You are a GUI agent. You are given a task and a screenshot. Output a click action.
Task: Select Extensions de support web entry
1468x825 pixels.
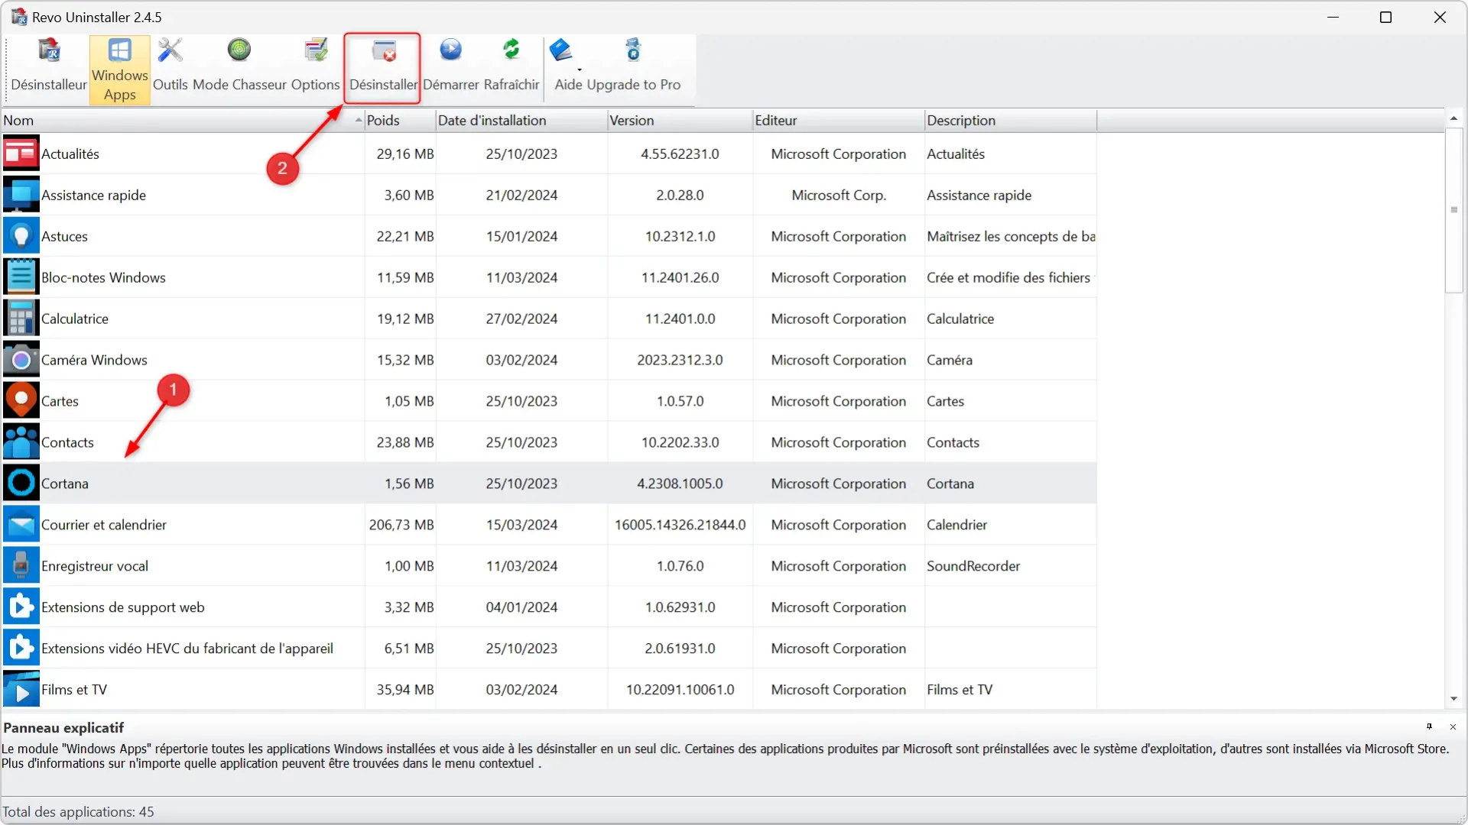[123, 607]
